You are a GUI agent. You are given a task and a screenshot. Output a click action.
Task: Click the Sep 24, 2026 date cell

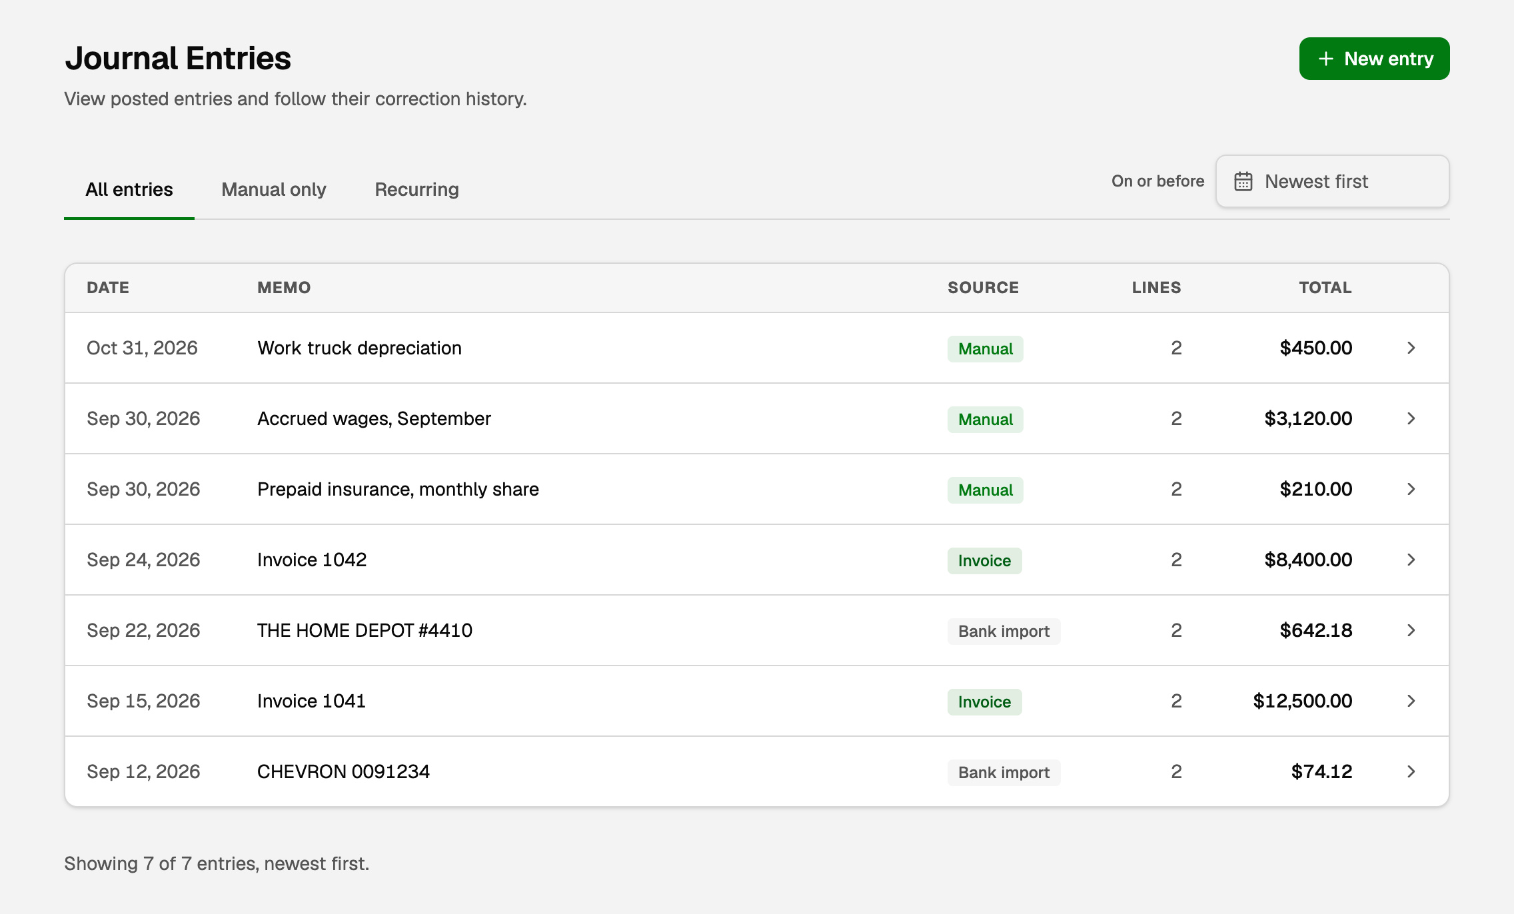pyautogui.click(x=143, y=560)
